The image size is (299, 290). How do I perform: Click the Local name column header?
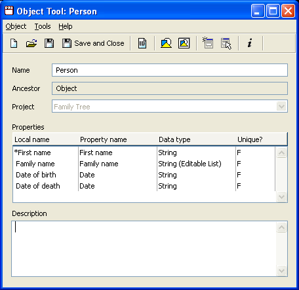[x=45, y=139]
